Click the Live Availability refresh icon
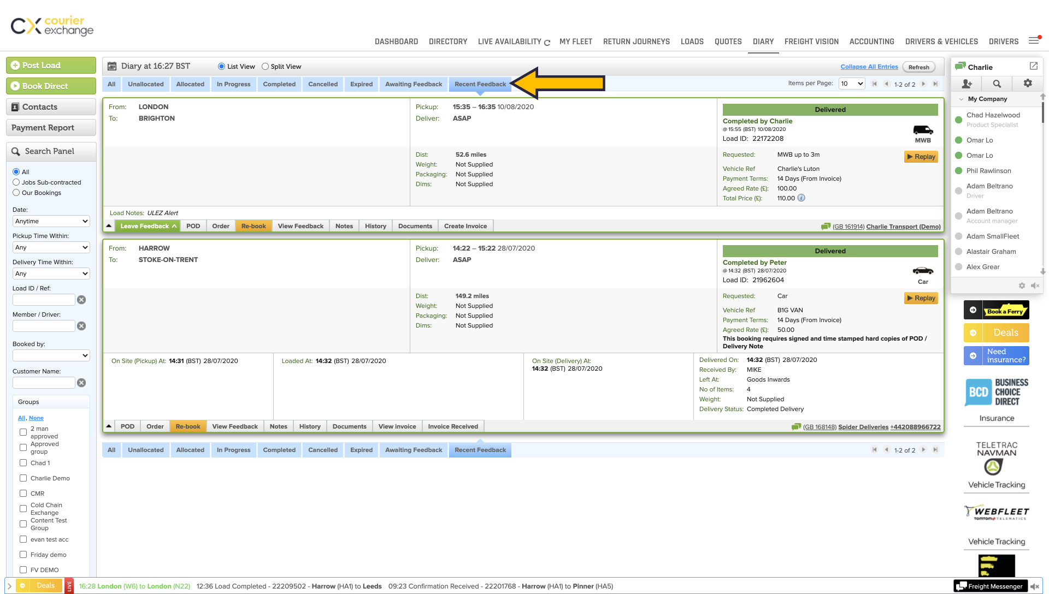Image resolution: width=1049 pixels, height=594 pixels. pos(547,43)
